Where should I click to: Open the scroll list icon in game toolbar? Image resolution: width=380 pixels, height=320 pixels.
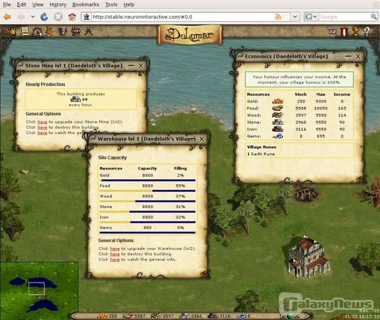point(25,32)
